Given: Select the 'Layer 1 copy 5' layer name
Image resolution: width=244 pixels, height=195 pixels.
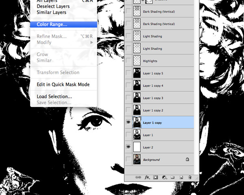Looking at the screenshot, I should (153, 73).
